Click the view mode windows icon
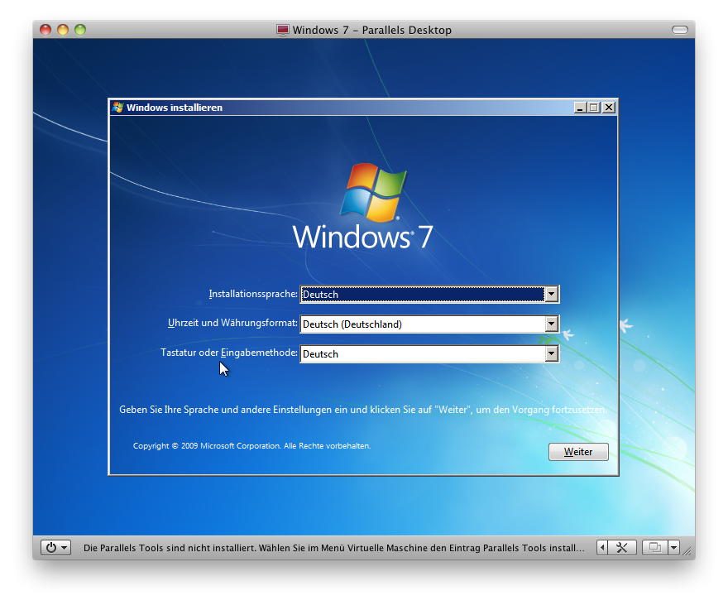This screenshot has width=728, height=605. (x=654, y=548)
